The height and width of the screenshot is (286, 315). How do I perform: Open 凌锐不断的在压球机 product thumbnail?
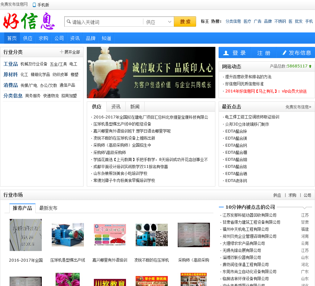[152, 235]
